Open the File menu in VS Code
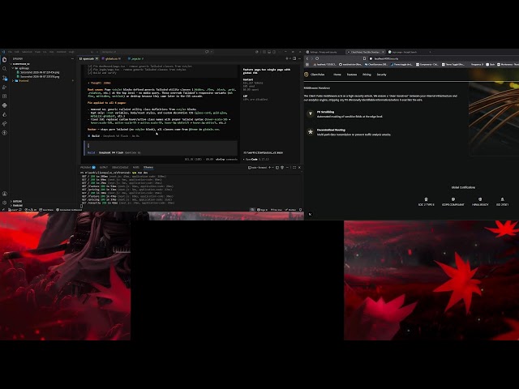The height and width of the screenshot is (389, 519). pyautogui.click(x=11, y=52)
